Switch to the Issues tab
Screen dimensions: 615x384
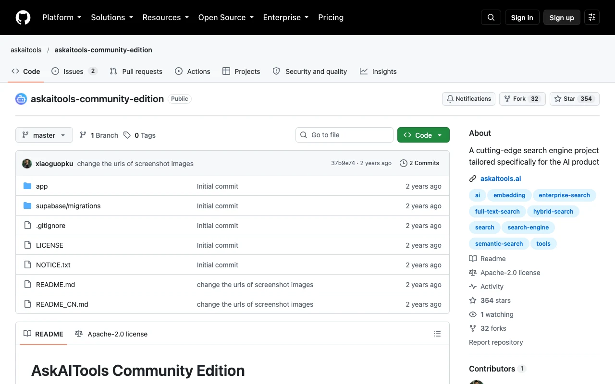coord(74,72)
